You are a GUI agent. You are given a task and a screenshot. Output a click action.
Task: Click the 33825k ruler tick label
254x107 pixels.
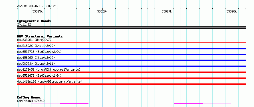coord(37,11)
